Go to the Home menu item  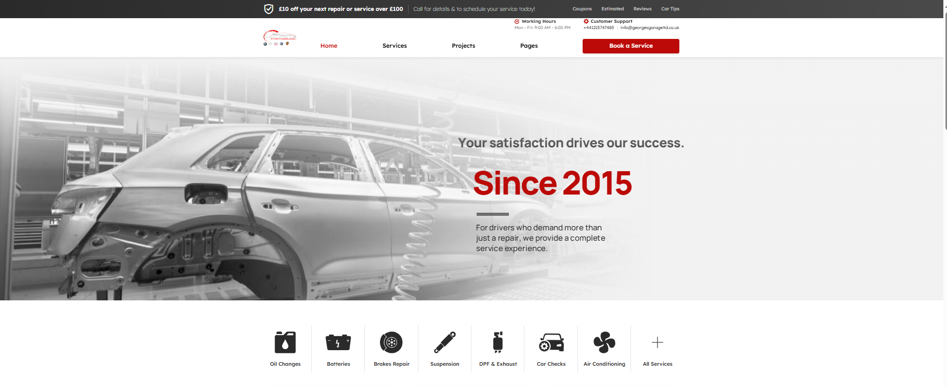[x=328, y=46]
